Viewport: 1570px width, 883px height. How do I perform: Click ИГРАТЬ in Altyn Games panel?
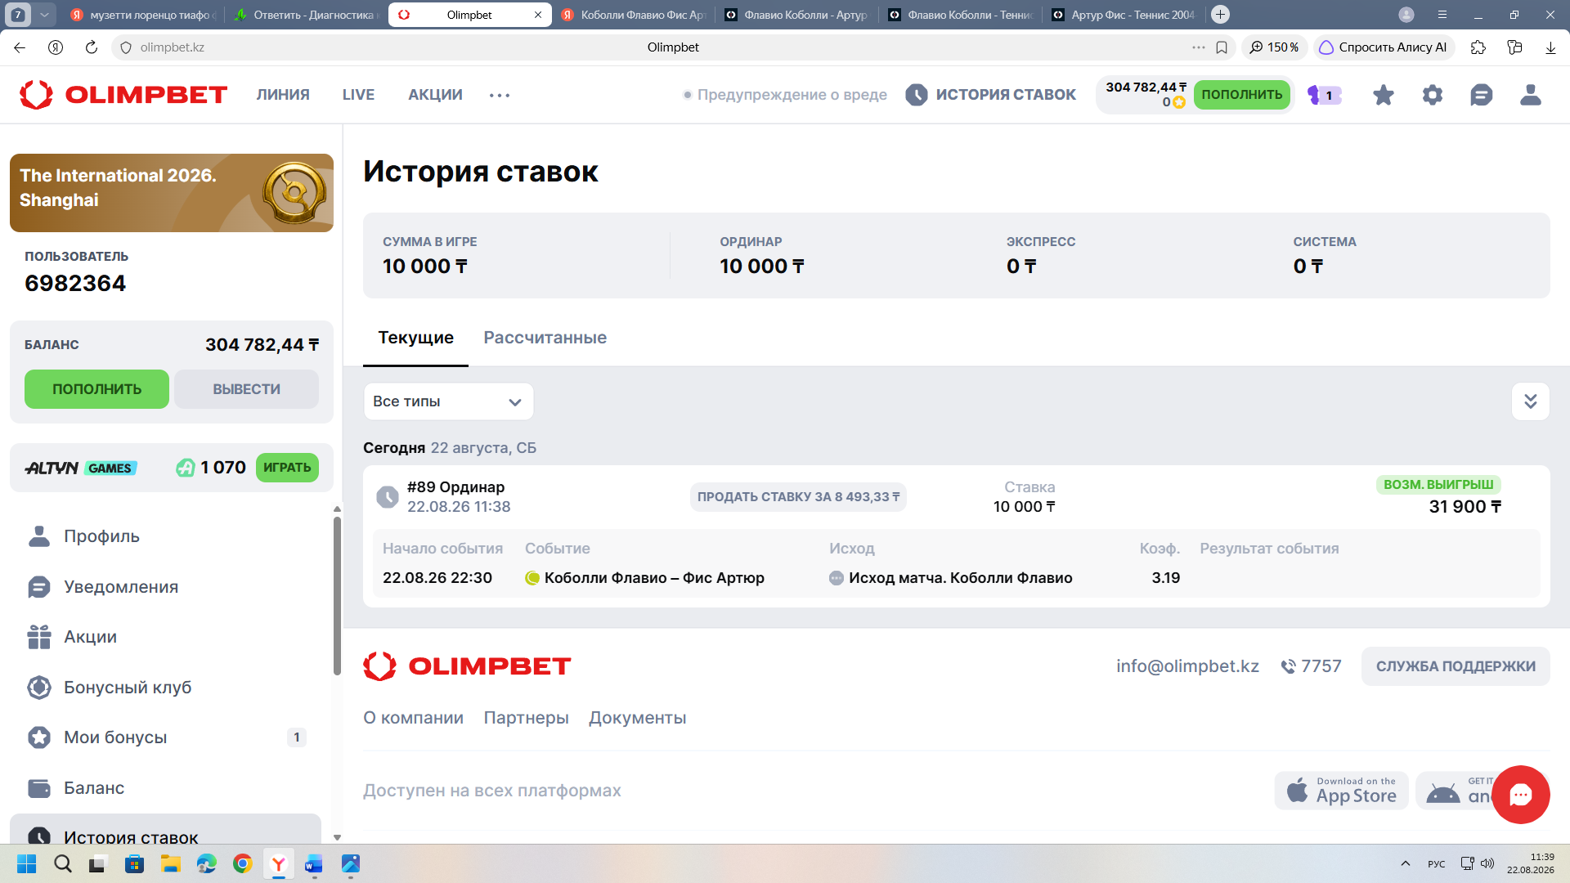(287, 468)
